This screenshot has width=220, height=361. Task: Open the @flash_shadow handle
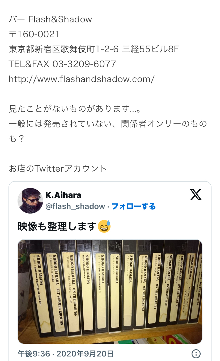(75, 206)
